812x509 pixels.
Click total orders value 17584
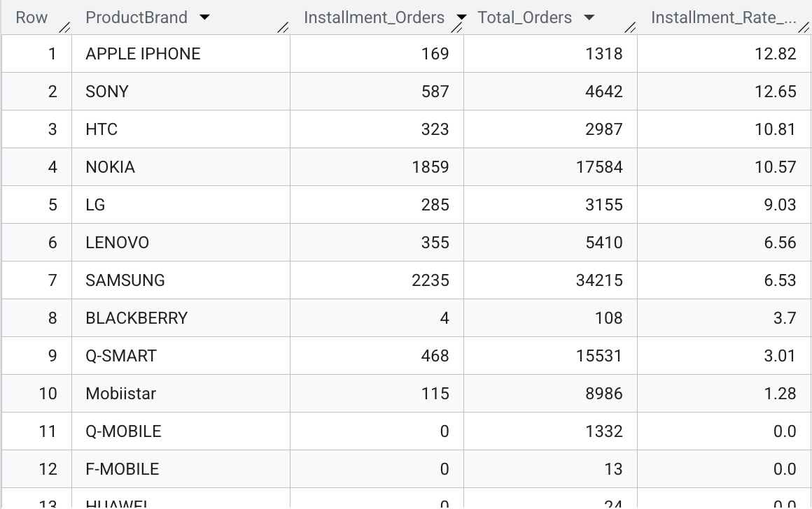coord(599,167)
